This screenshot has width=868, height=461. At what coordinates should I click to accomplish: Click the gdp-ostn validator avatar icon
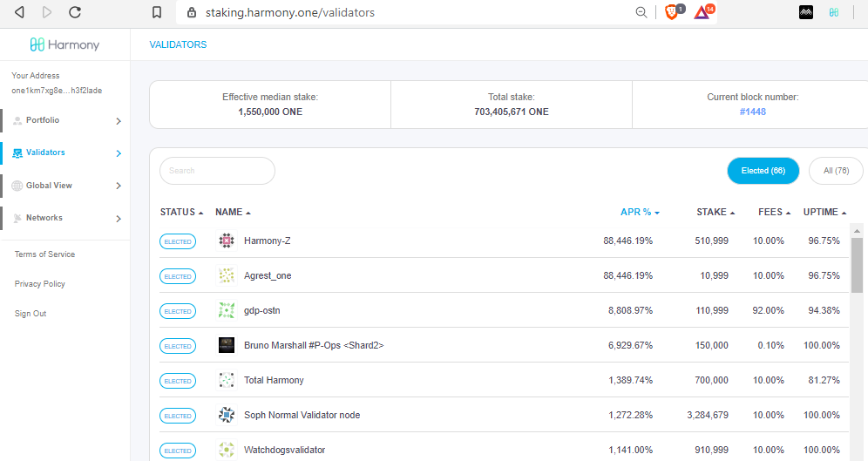(x=227, y=310)
